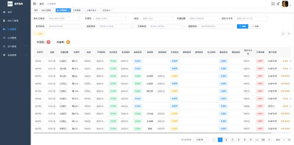Toggle the search area with the round magnifier icon
Viewport: 294px width, 145px height.
[283, 34]
